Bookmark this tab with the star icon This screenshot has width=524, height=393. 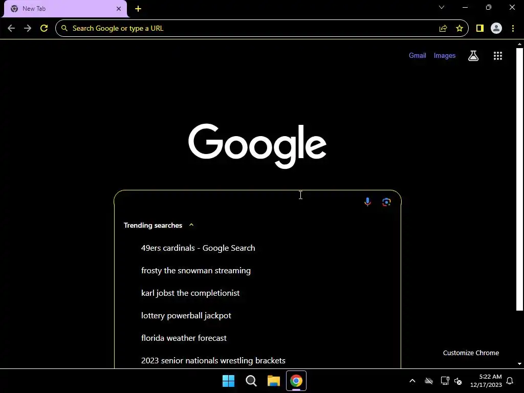(460, 29)
